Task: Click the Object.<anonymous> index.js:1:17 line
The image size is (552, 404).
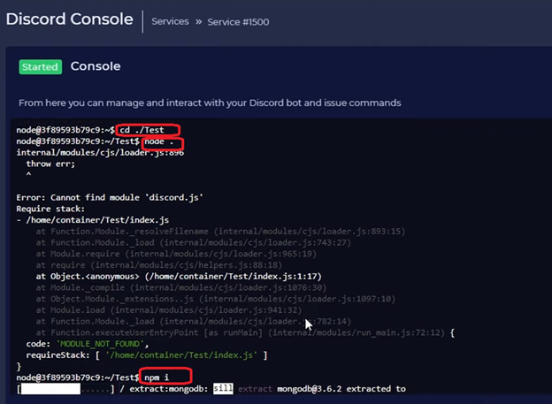Action: [179, 276]
